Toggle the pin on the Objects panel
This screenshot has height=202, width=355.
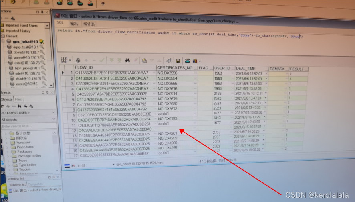48,92
